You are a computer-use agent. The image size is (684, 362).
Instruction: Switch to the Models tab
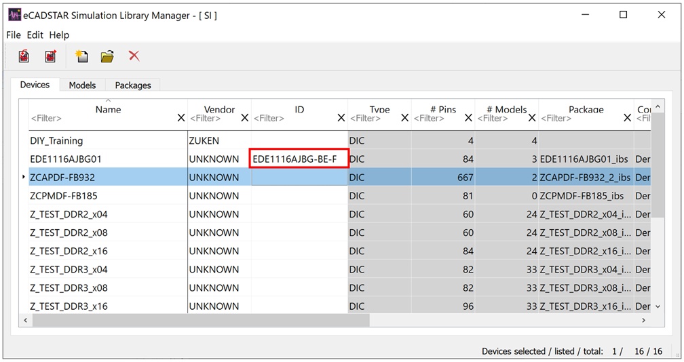(x=82, y=85)
